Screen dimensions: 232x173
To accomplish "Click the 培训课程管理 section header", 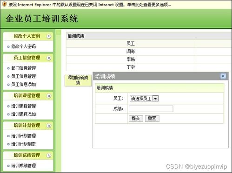I will [28, 96].
